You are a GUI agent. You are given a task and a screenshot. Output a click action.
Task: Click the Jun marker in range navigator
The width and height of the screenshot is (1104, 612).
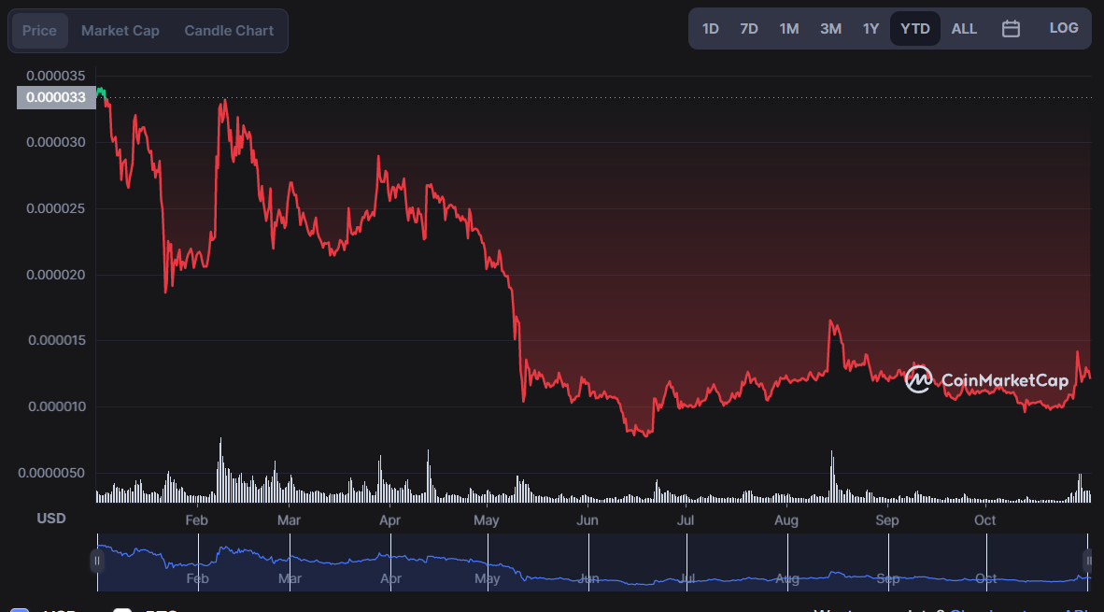587,578
